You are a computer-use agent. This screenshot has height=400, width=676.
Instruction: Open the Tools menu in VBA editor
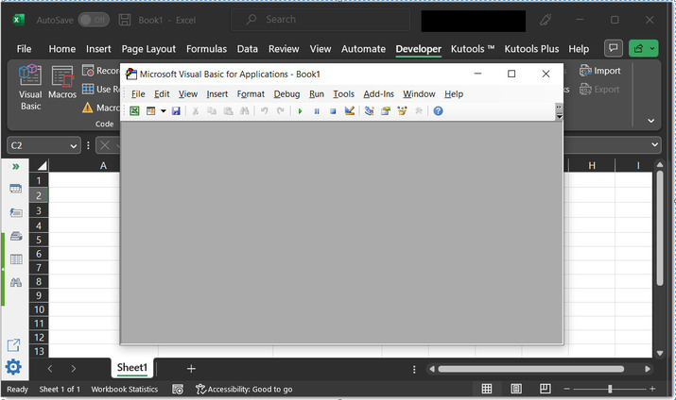pos(343,93)
